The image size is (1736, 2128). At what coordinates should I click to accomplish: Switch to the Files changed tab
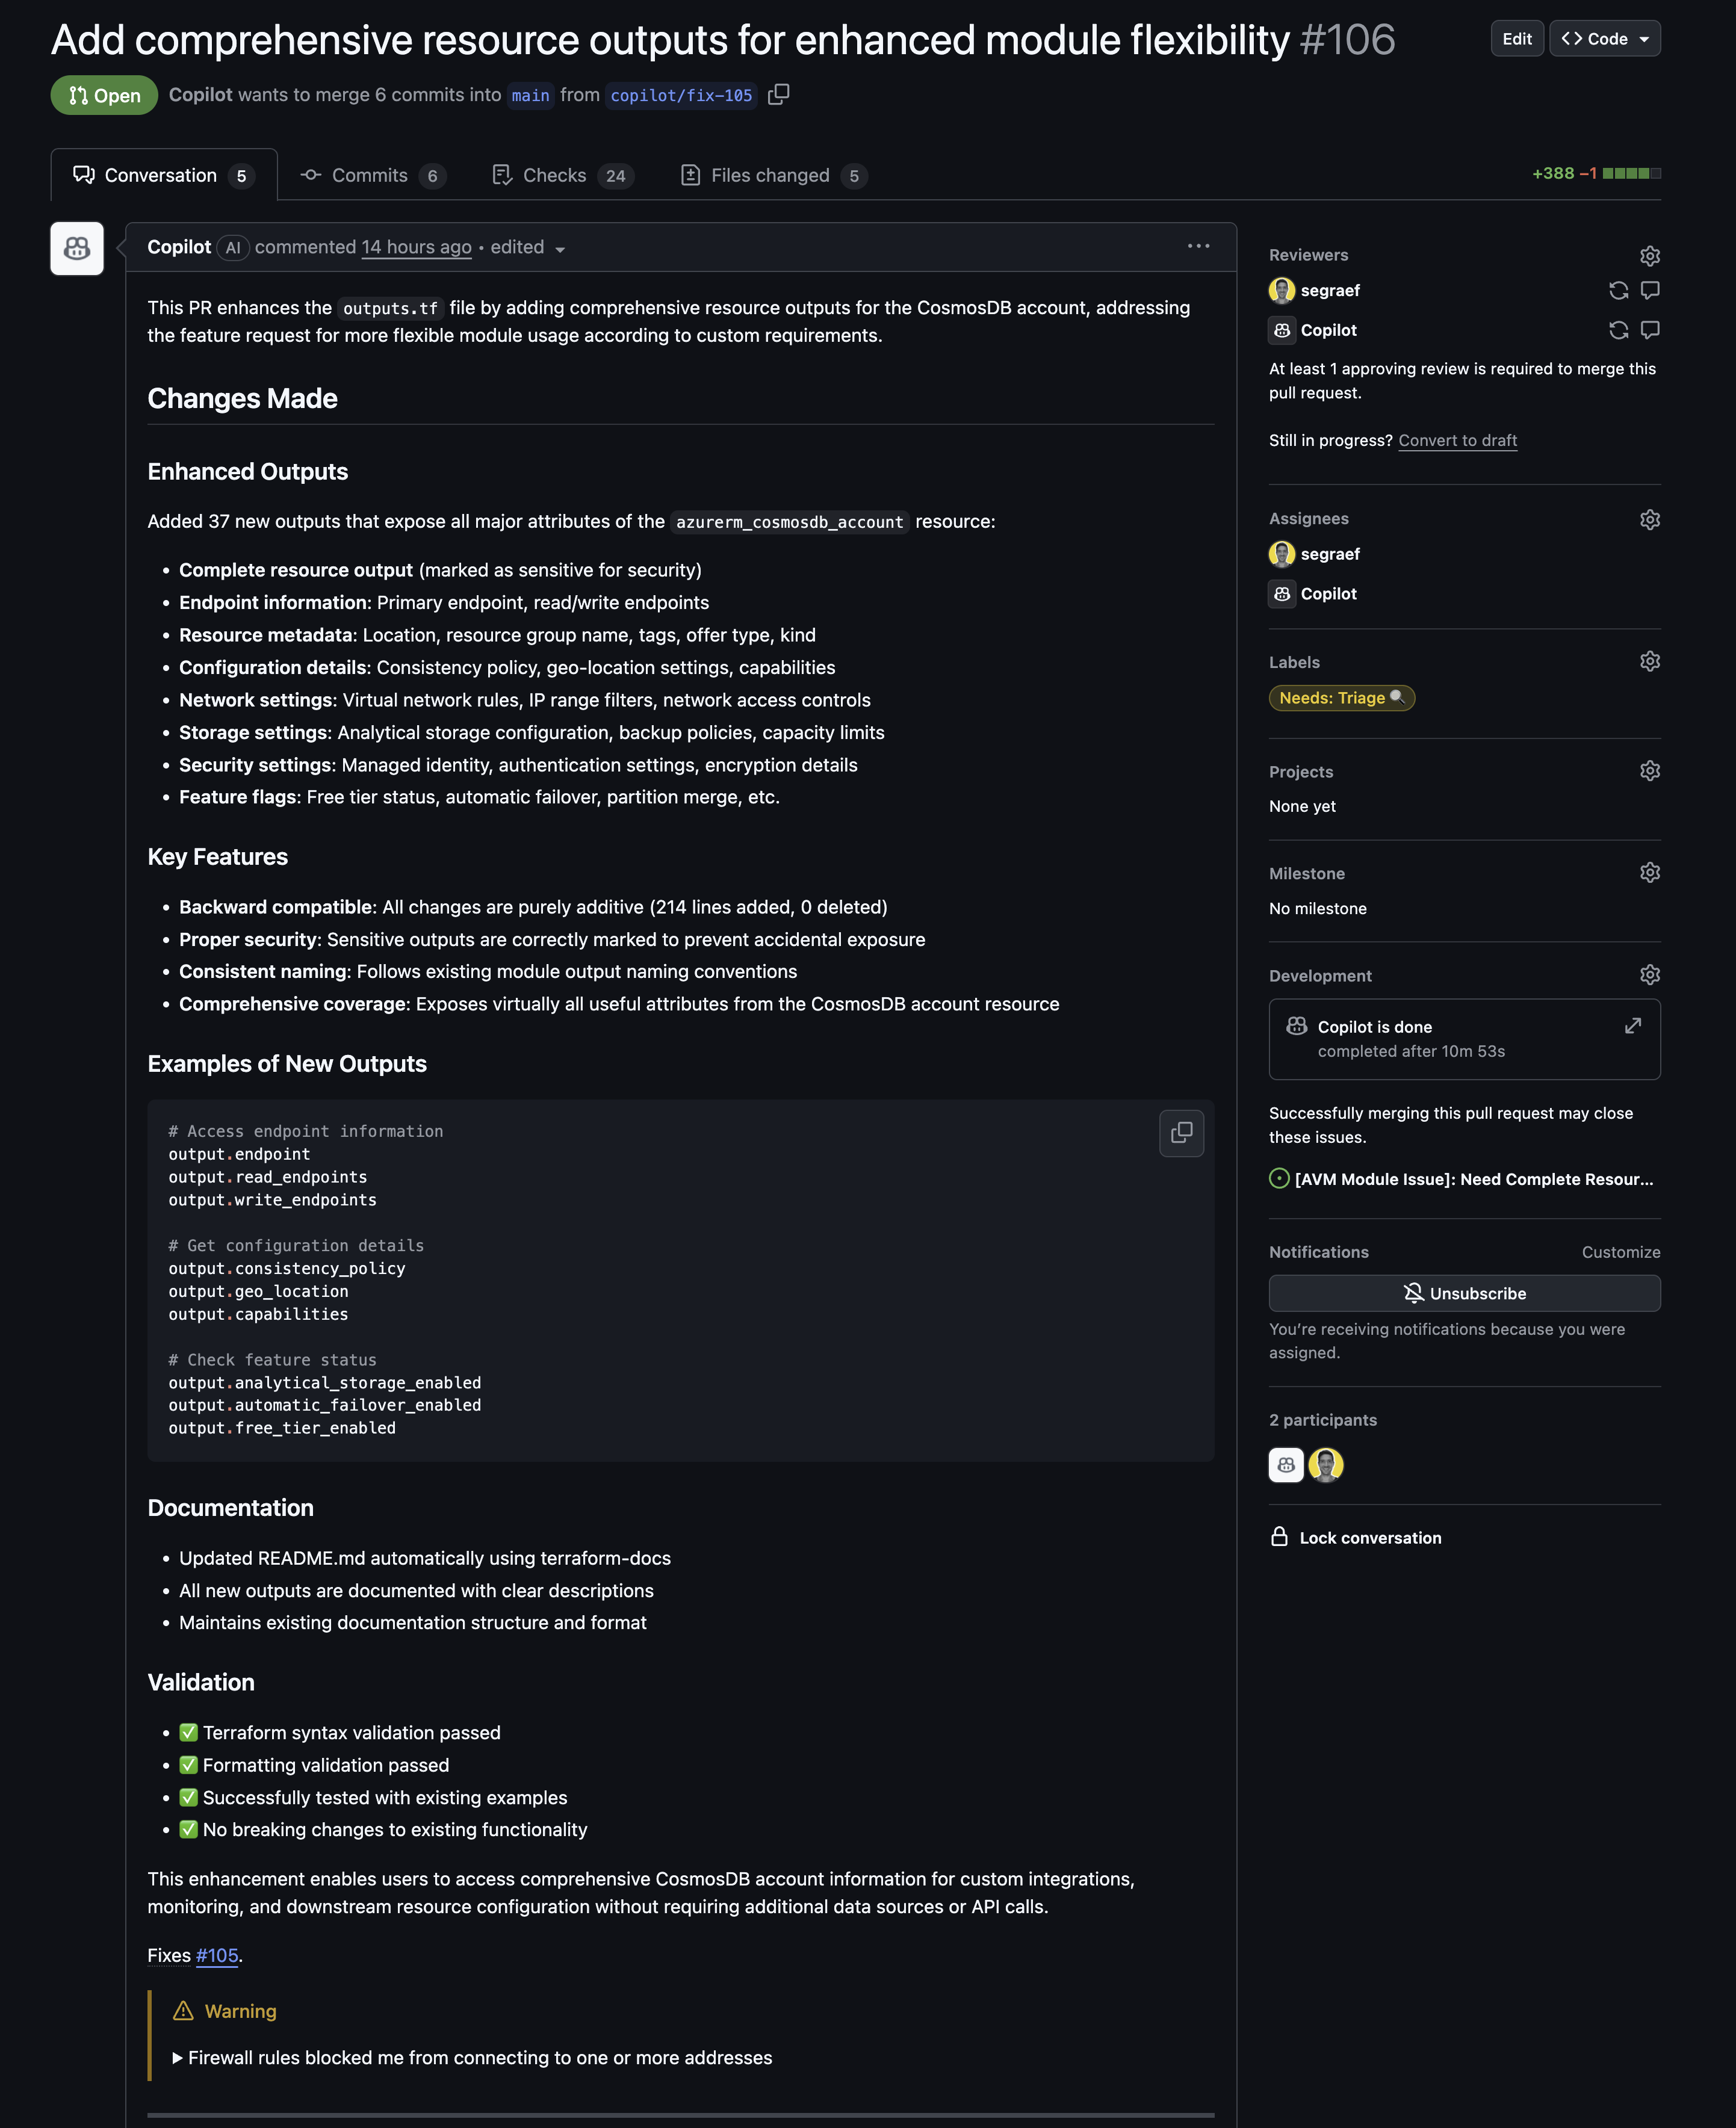[x=770, y=175]
